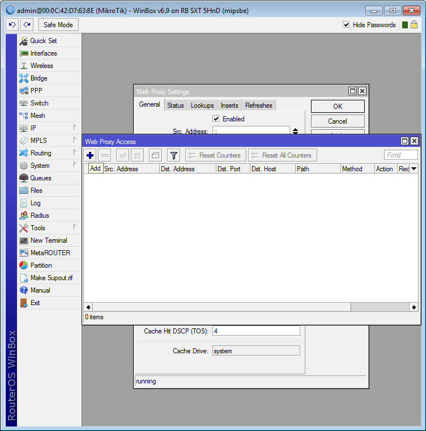Viewport: 426px width, 431px height.
Task: Switch to the Status tab
Action: click(176, 105)
